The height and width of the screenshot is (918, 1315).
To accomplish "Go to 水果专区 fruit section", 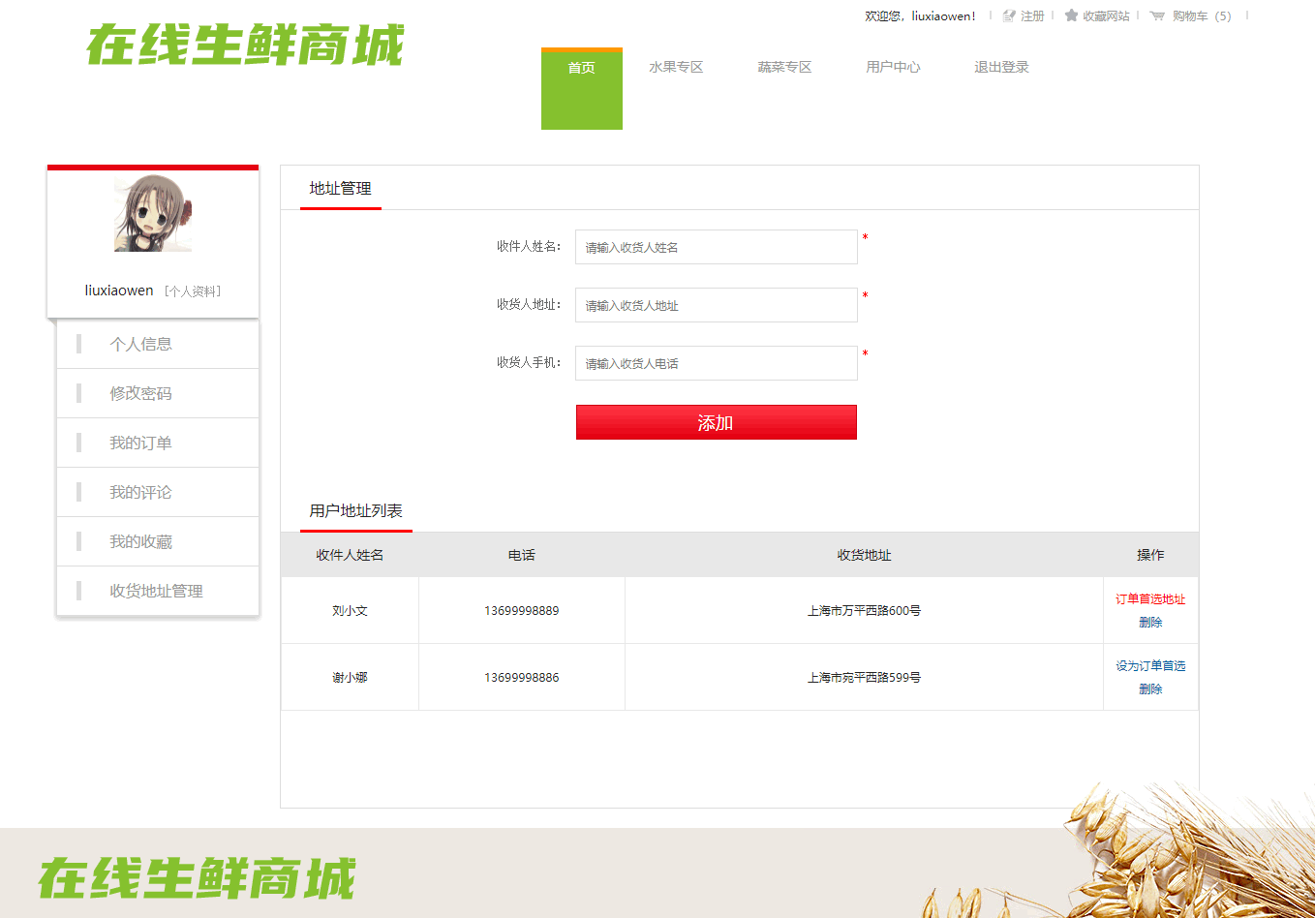I will 676,67.
